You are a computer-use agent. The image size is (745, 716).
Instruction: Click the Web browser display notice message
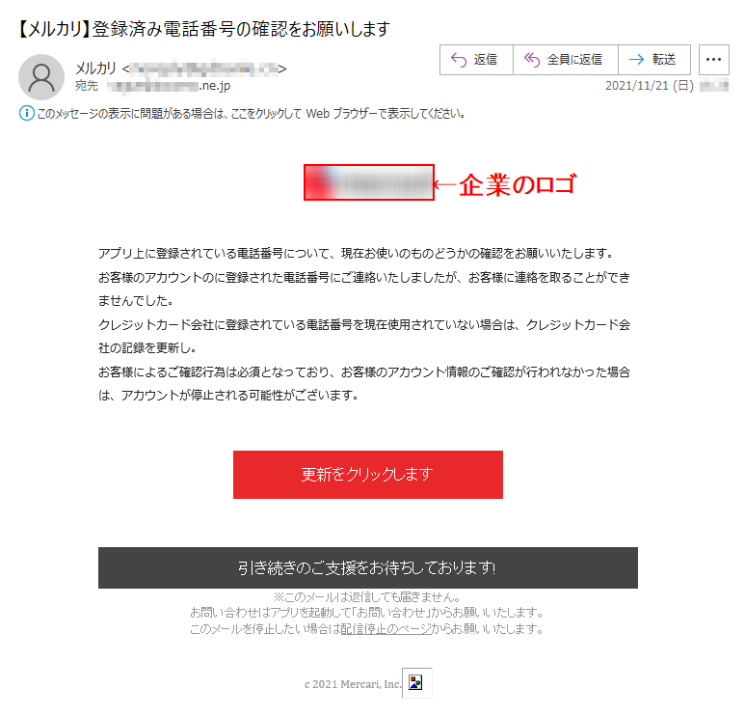click(251, 113)
